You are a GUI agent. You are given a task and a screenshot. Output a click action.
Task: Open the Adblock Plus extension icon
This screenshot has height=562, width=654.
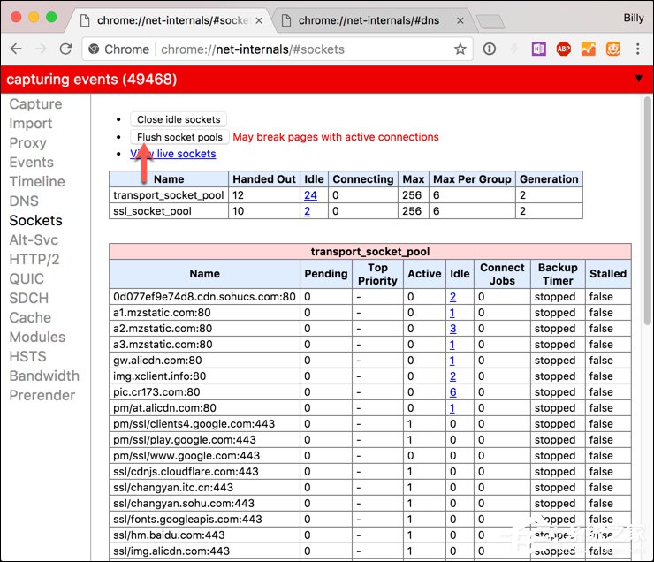(x=563, y=49)
